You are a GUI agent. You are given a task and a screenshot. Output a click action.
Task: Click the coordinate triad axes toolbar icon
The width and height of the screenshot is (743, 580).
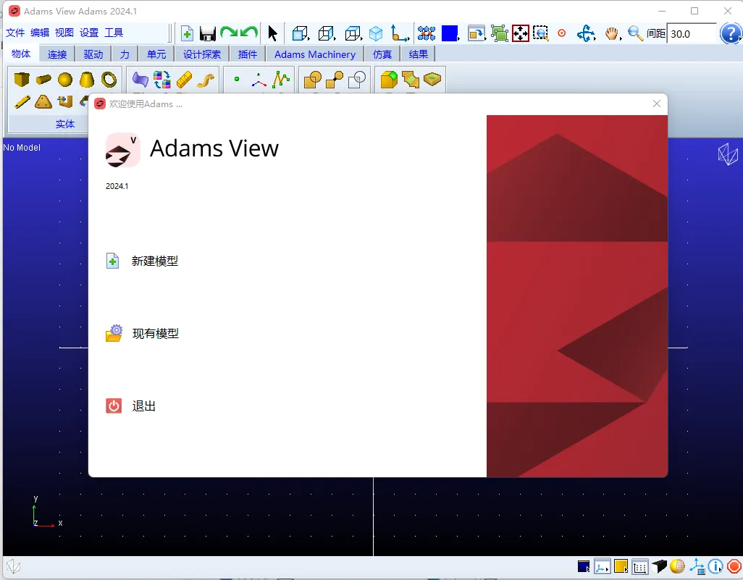400,33
